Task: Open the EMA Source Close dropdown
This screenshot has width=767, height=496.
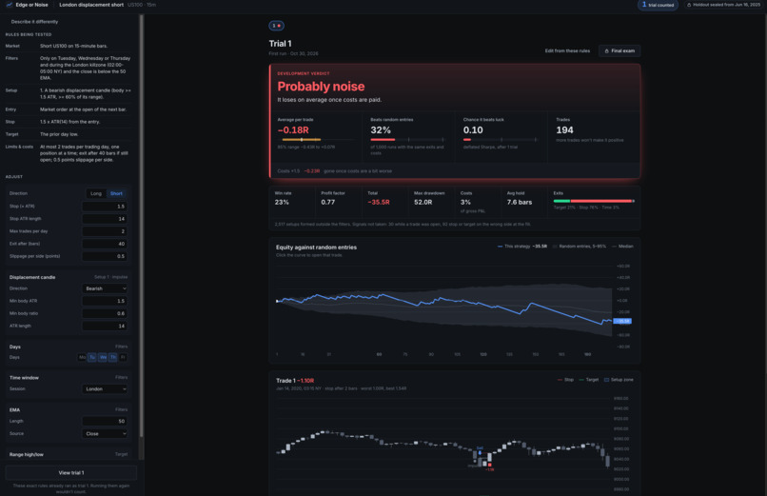Action: click(x=105, y=434)
